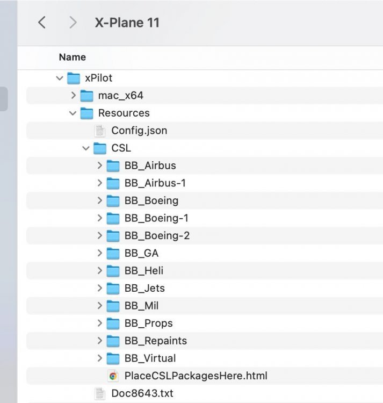Expand the BB_Props folder chevron
The width and height of the screenshot is (383, 403).
click(x=100, y=323)
